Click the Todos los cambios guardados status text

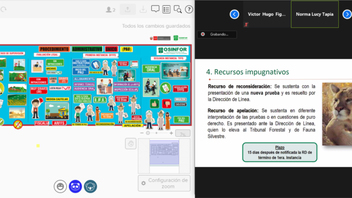[x=156, y=26]
